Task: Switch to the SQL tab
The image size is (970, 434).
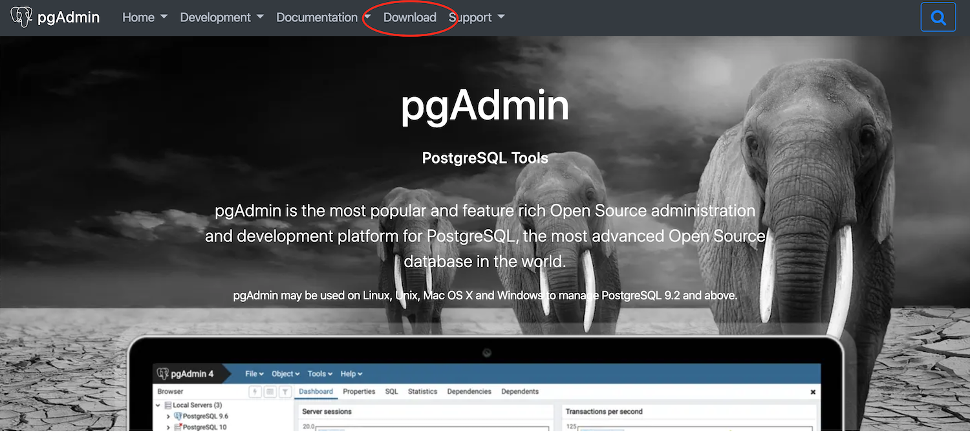Action: (392, 391)
